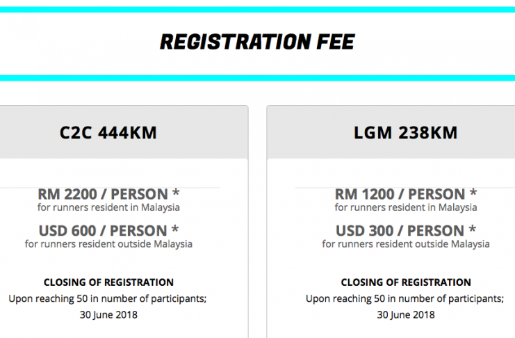The image size is (515, 338).
Task: Click C2C 'for runners resident in Malaysia' text
Action: pos(108,207)
